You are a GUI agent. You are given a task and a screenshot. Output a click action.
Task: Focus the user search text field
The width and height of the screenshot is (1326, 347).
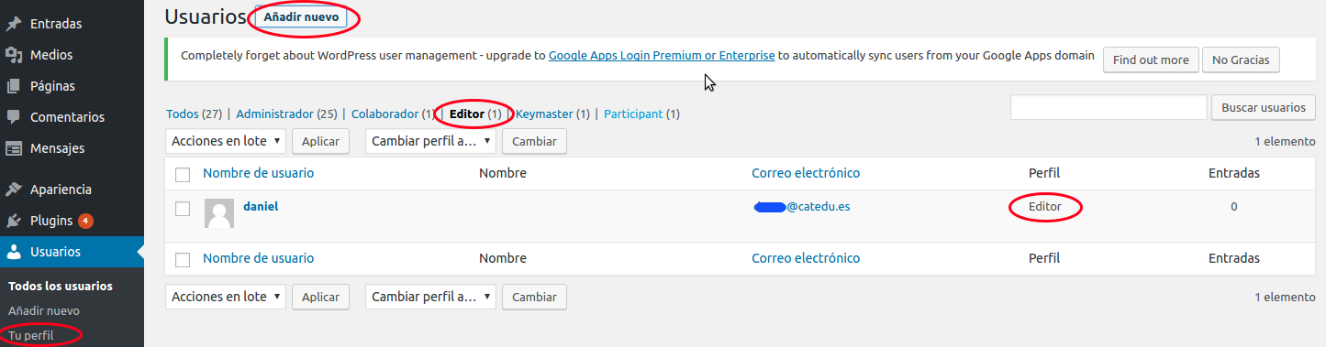[1109, 107]
